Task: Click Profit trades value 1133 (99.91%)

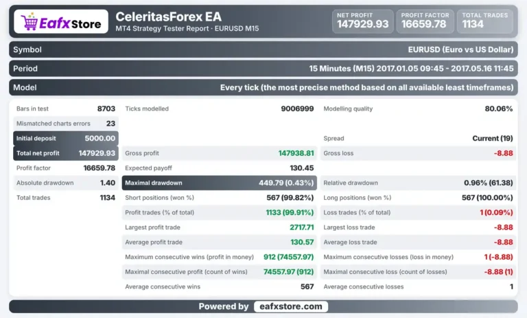Action: [x=290, y=212]
